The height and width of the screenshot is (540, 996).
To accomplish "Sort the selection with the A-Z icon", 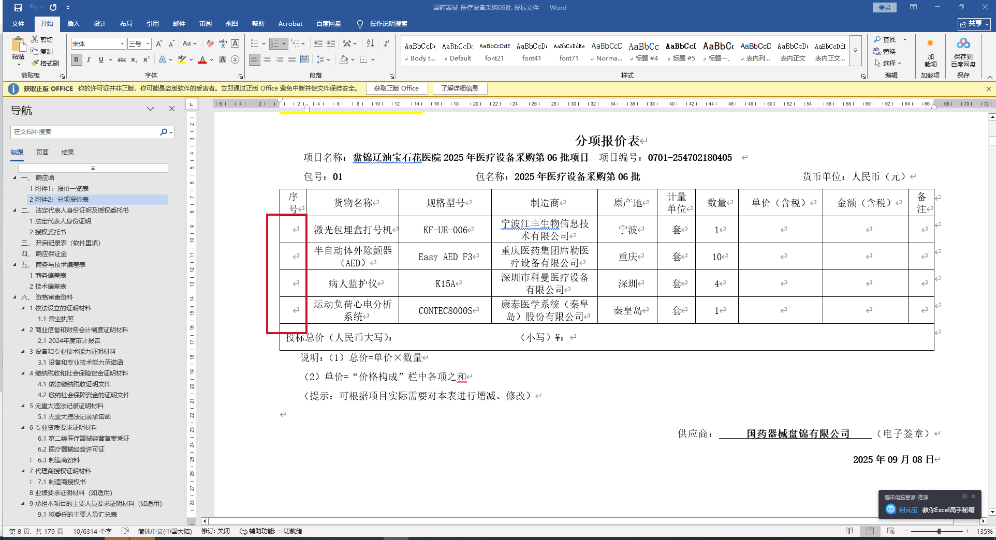I will tap(370, 44).
